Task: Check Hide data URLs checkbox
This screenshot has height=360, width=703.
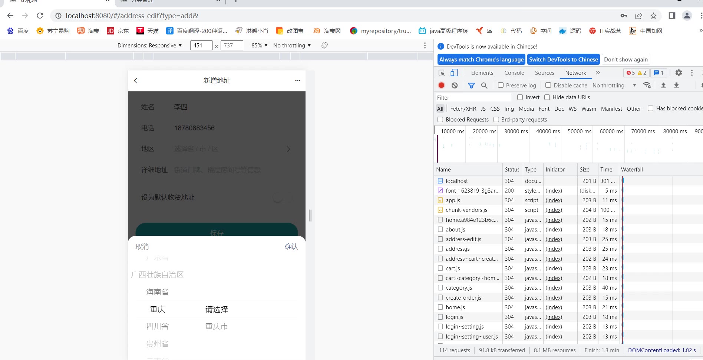Action: 547,97
